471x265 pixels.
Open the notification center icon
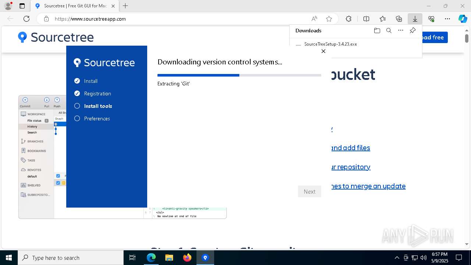[459, 258]
